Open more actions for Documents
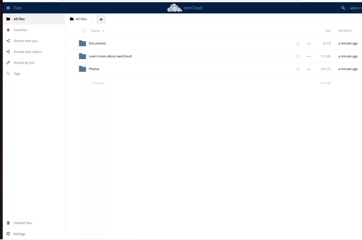The image size is (362, 240). pos(309,44)
